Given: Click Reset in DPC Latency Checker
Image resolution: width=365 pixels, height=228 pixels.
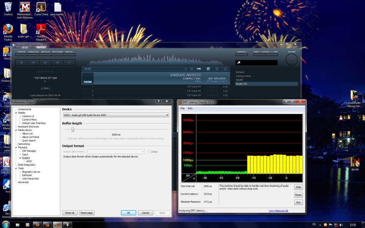Looking at the screenshot, I should (x=298, y=195).
